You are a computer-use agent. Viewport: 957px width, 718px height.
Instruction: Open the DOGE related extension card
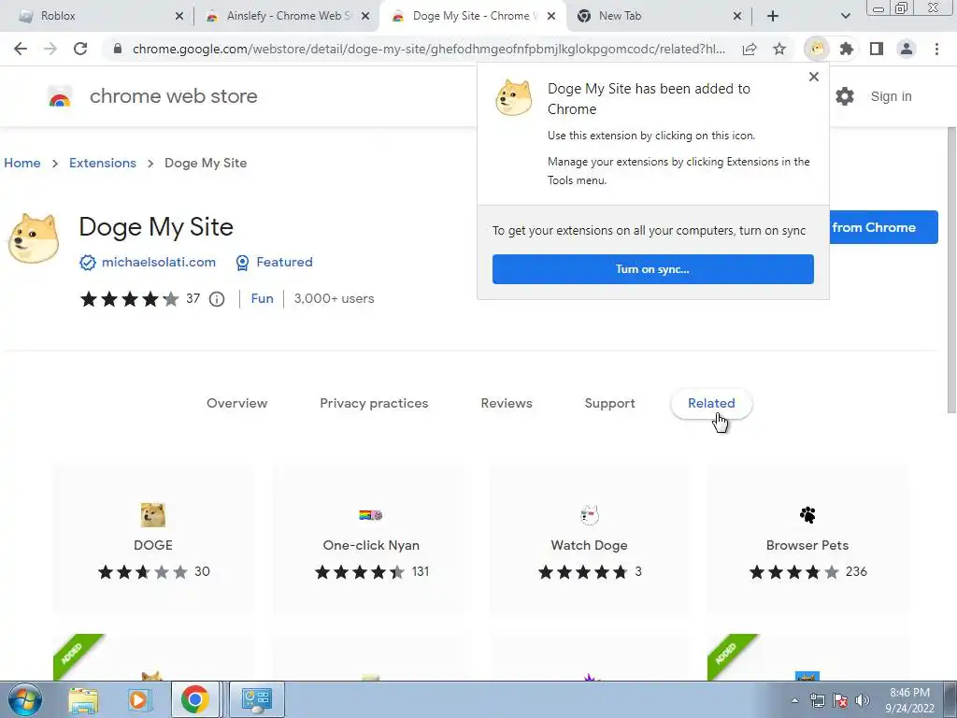click(x=153, y=539)
